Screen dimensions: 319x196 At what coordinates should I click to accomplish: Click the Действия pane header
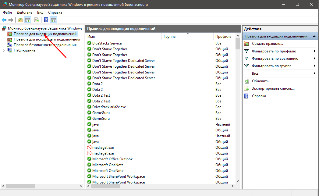tap(280, 29)
